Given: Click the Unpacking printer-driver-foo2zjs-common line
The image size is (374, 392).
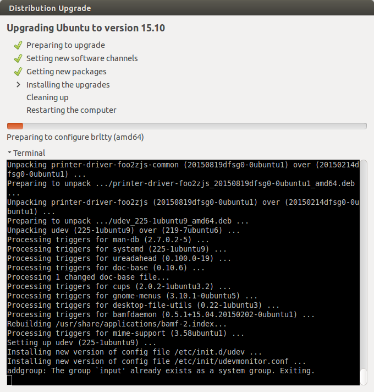Looking at the screenshot, I should click(183, 170).
